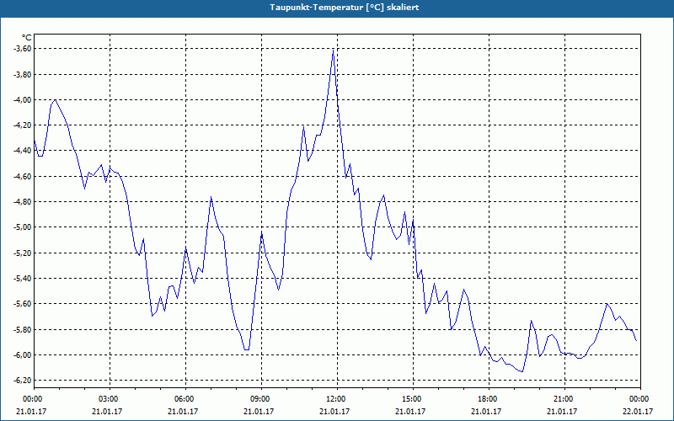Image resolution: width=674 pixels, height=421 pixels.
Task: Click the -5,60 axis value
Action: [x=23, y=304]
